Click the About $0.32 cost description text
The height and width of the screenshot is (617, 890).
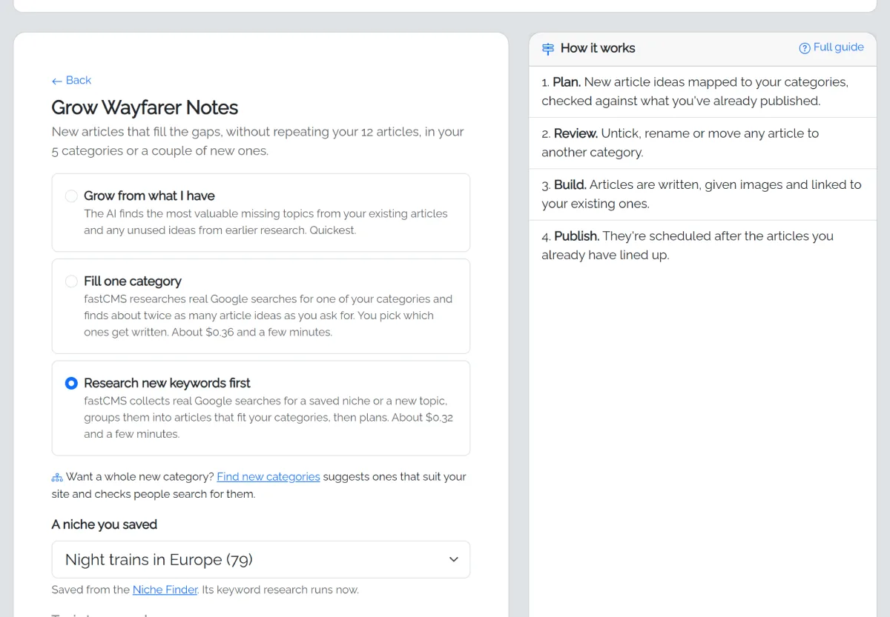[268, 425]
